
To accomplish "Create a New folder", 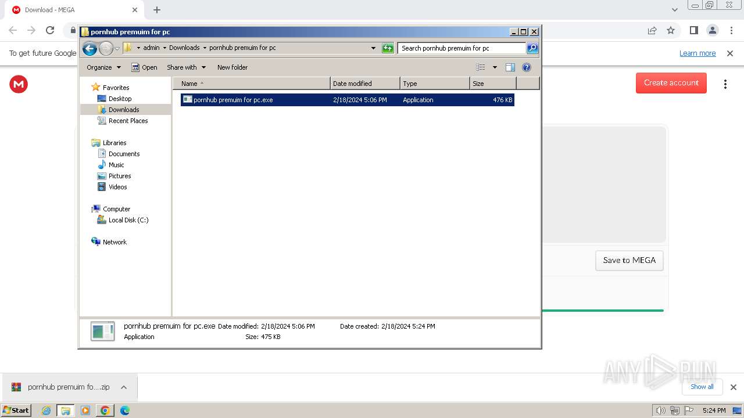I will pos(233,67).
